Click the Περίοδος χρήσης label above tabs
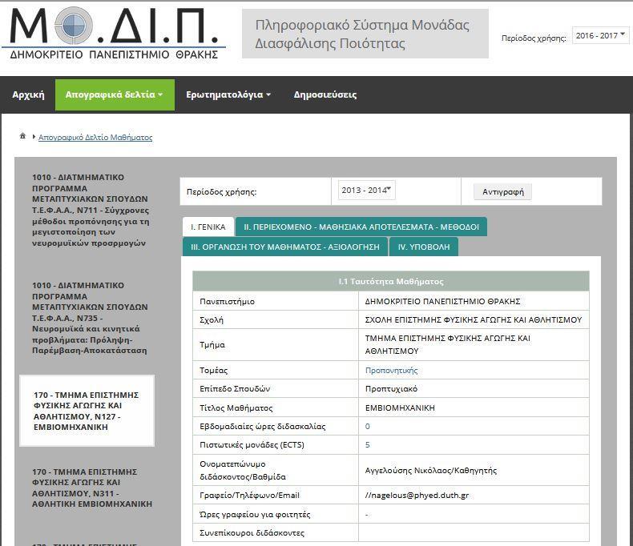This screenshot has height=546, width=633. 222,192
